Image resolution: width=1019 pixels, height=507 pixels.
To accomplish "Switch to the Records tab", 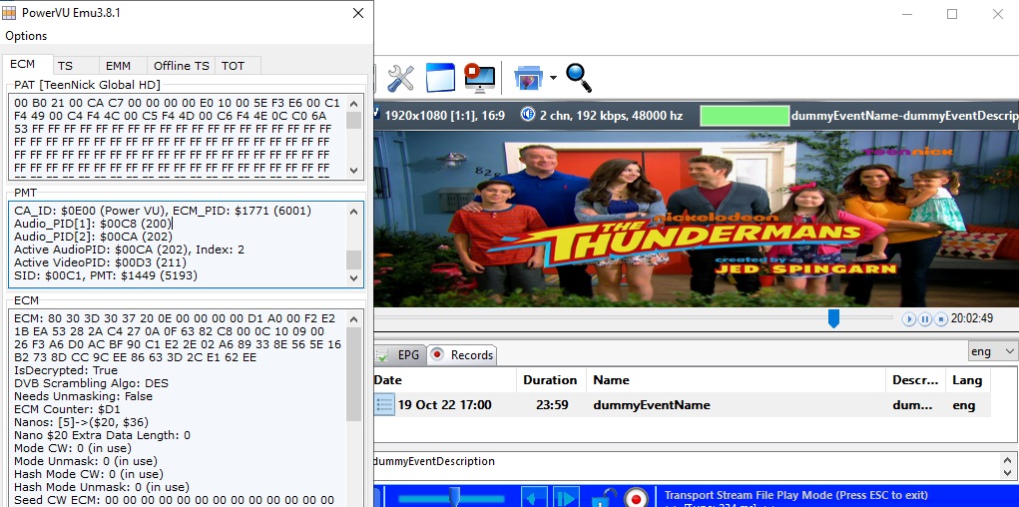I will point(463,355).
